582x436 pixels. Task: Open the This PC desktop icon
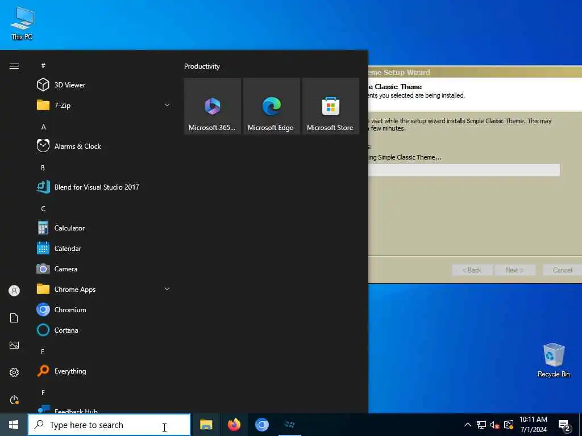tap(22, 23)
